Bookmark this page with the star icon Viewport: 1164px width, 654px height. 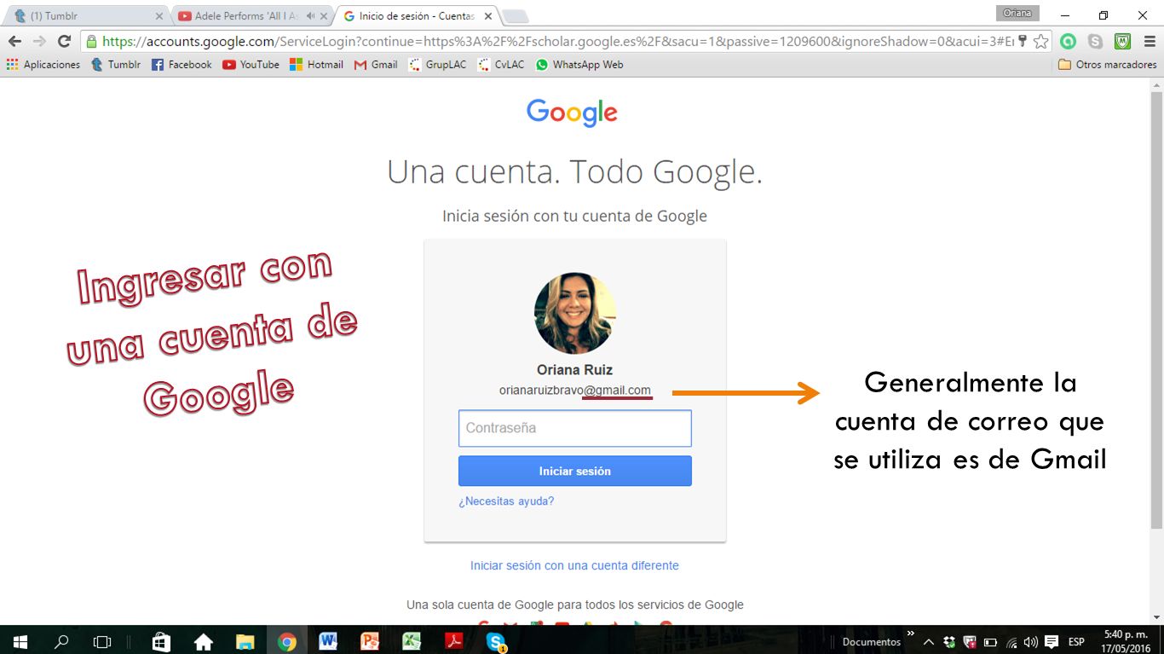(1040, 41)
